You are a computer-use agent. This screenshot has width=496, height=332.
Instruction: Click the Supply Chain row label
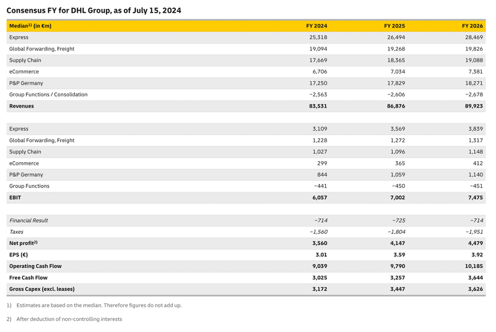pos(26,60)
